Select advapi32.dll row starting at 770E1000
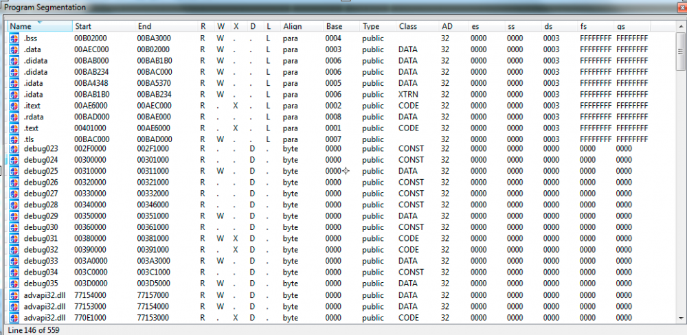The height and width of the screenshot is (335, 687). 45,317
